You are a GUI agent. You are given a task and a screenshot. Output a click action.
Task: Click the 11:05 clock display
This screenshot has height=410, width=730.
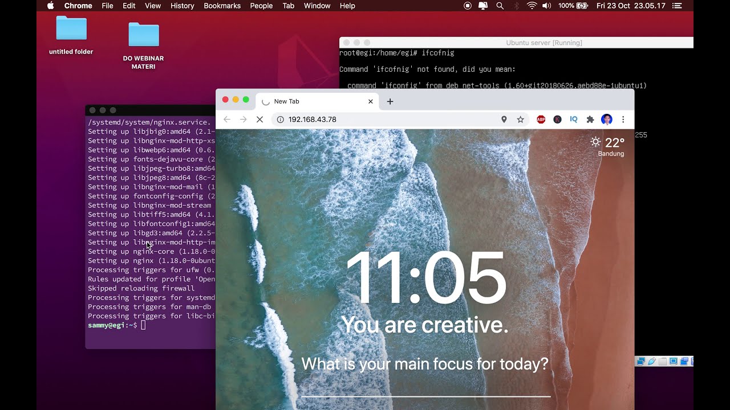pos(425,278)
